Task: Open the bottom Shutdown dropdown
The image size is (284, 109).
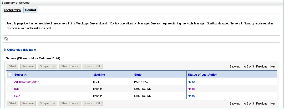Action: click(x=70, y=103)
